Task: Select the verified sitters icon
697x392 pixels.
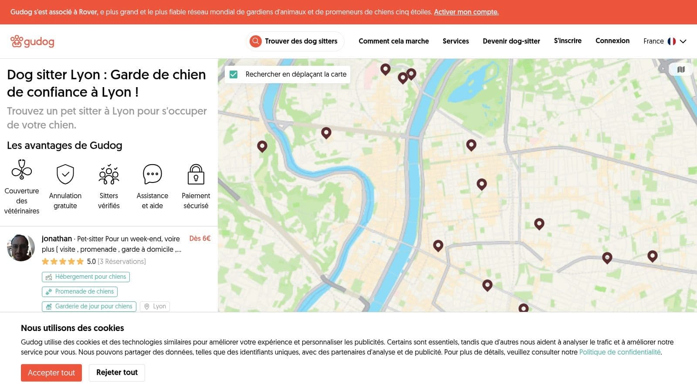Action: pos(109,174)
